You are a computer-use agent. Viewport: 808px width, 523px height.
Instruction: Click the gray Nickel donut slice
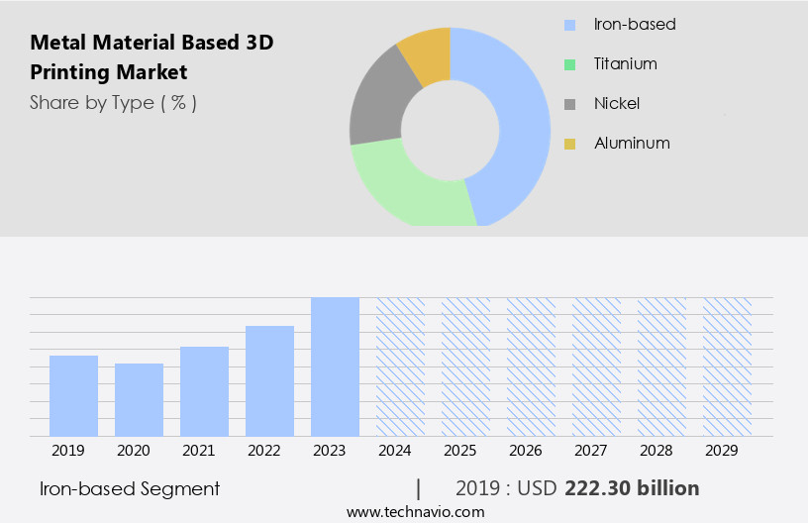(376, 107)
